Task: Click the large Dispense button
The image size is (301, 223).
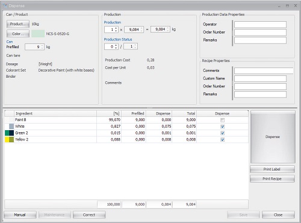Action: coord(273,137)
